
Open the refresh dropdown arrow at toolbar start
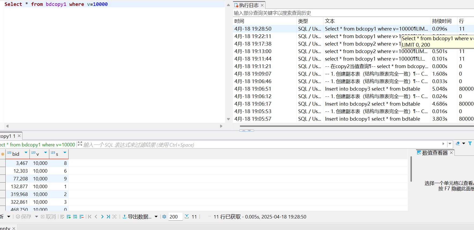point(9,217)
